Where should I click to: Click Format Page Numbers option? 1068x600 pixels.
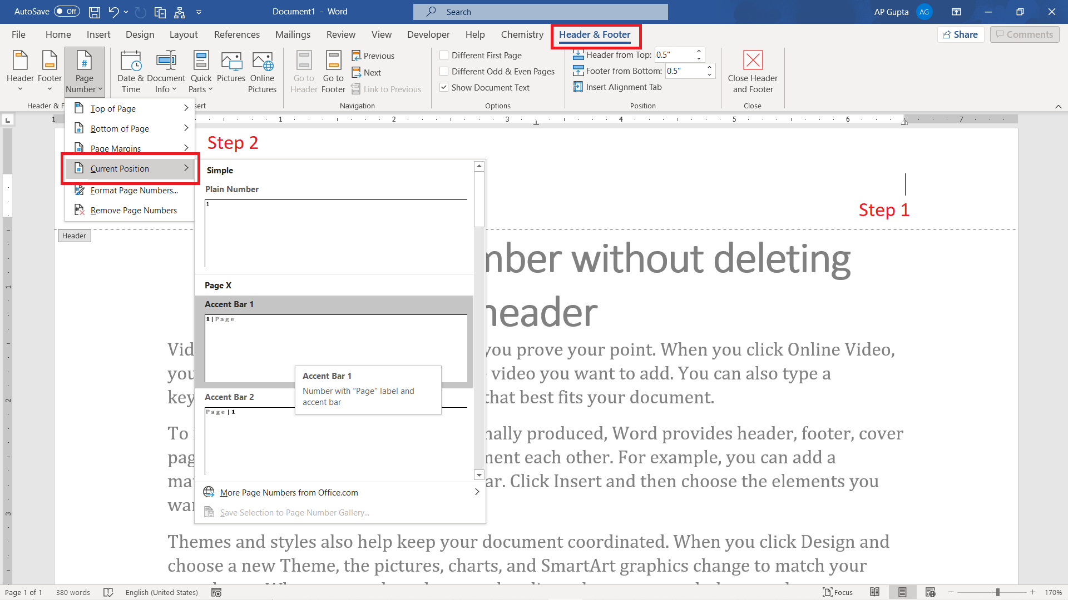(x=133, y=190)
